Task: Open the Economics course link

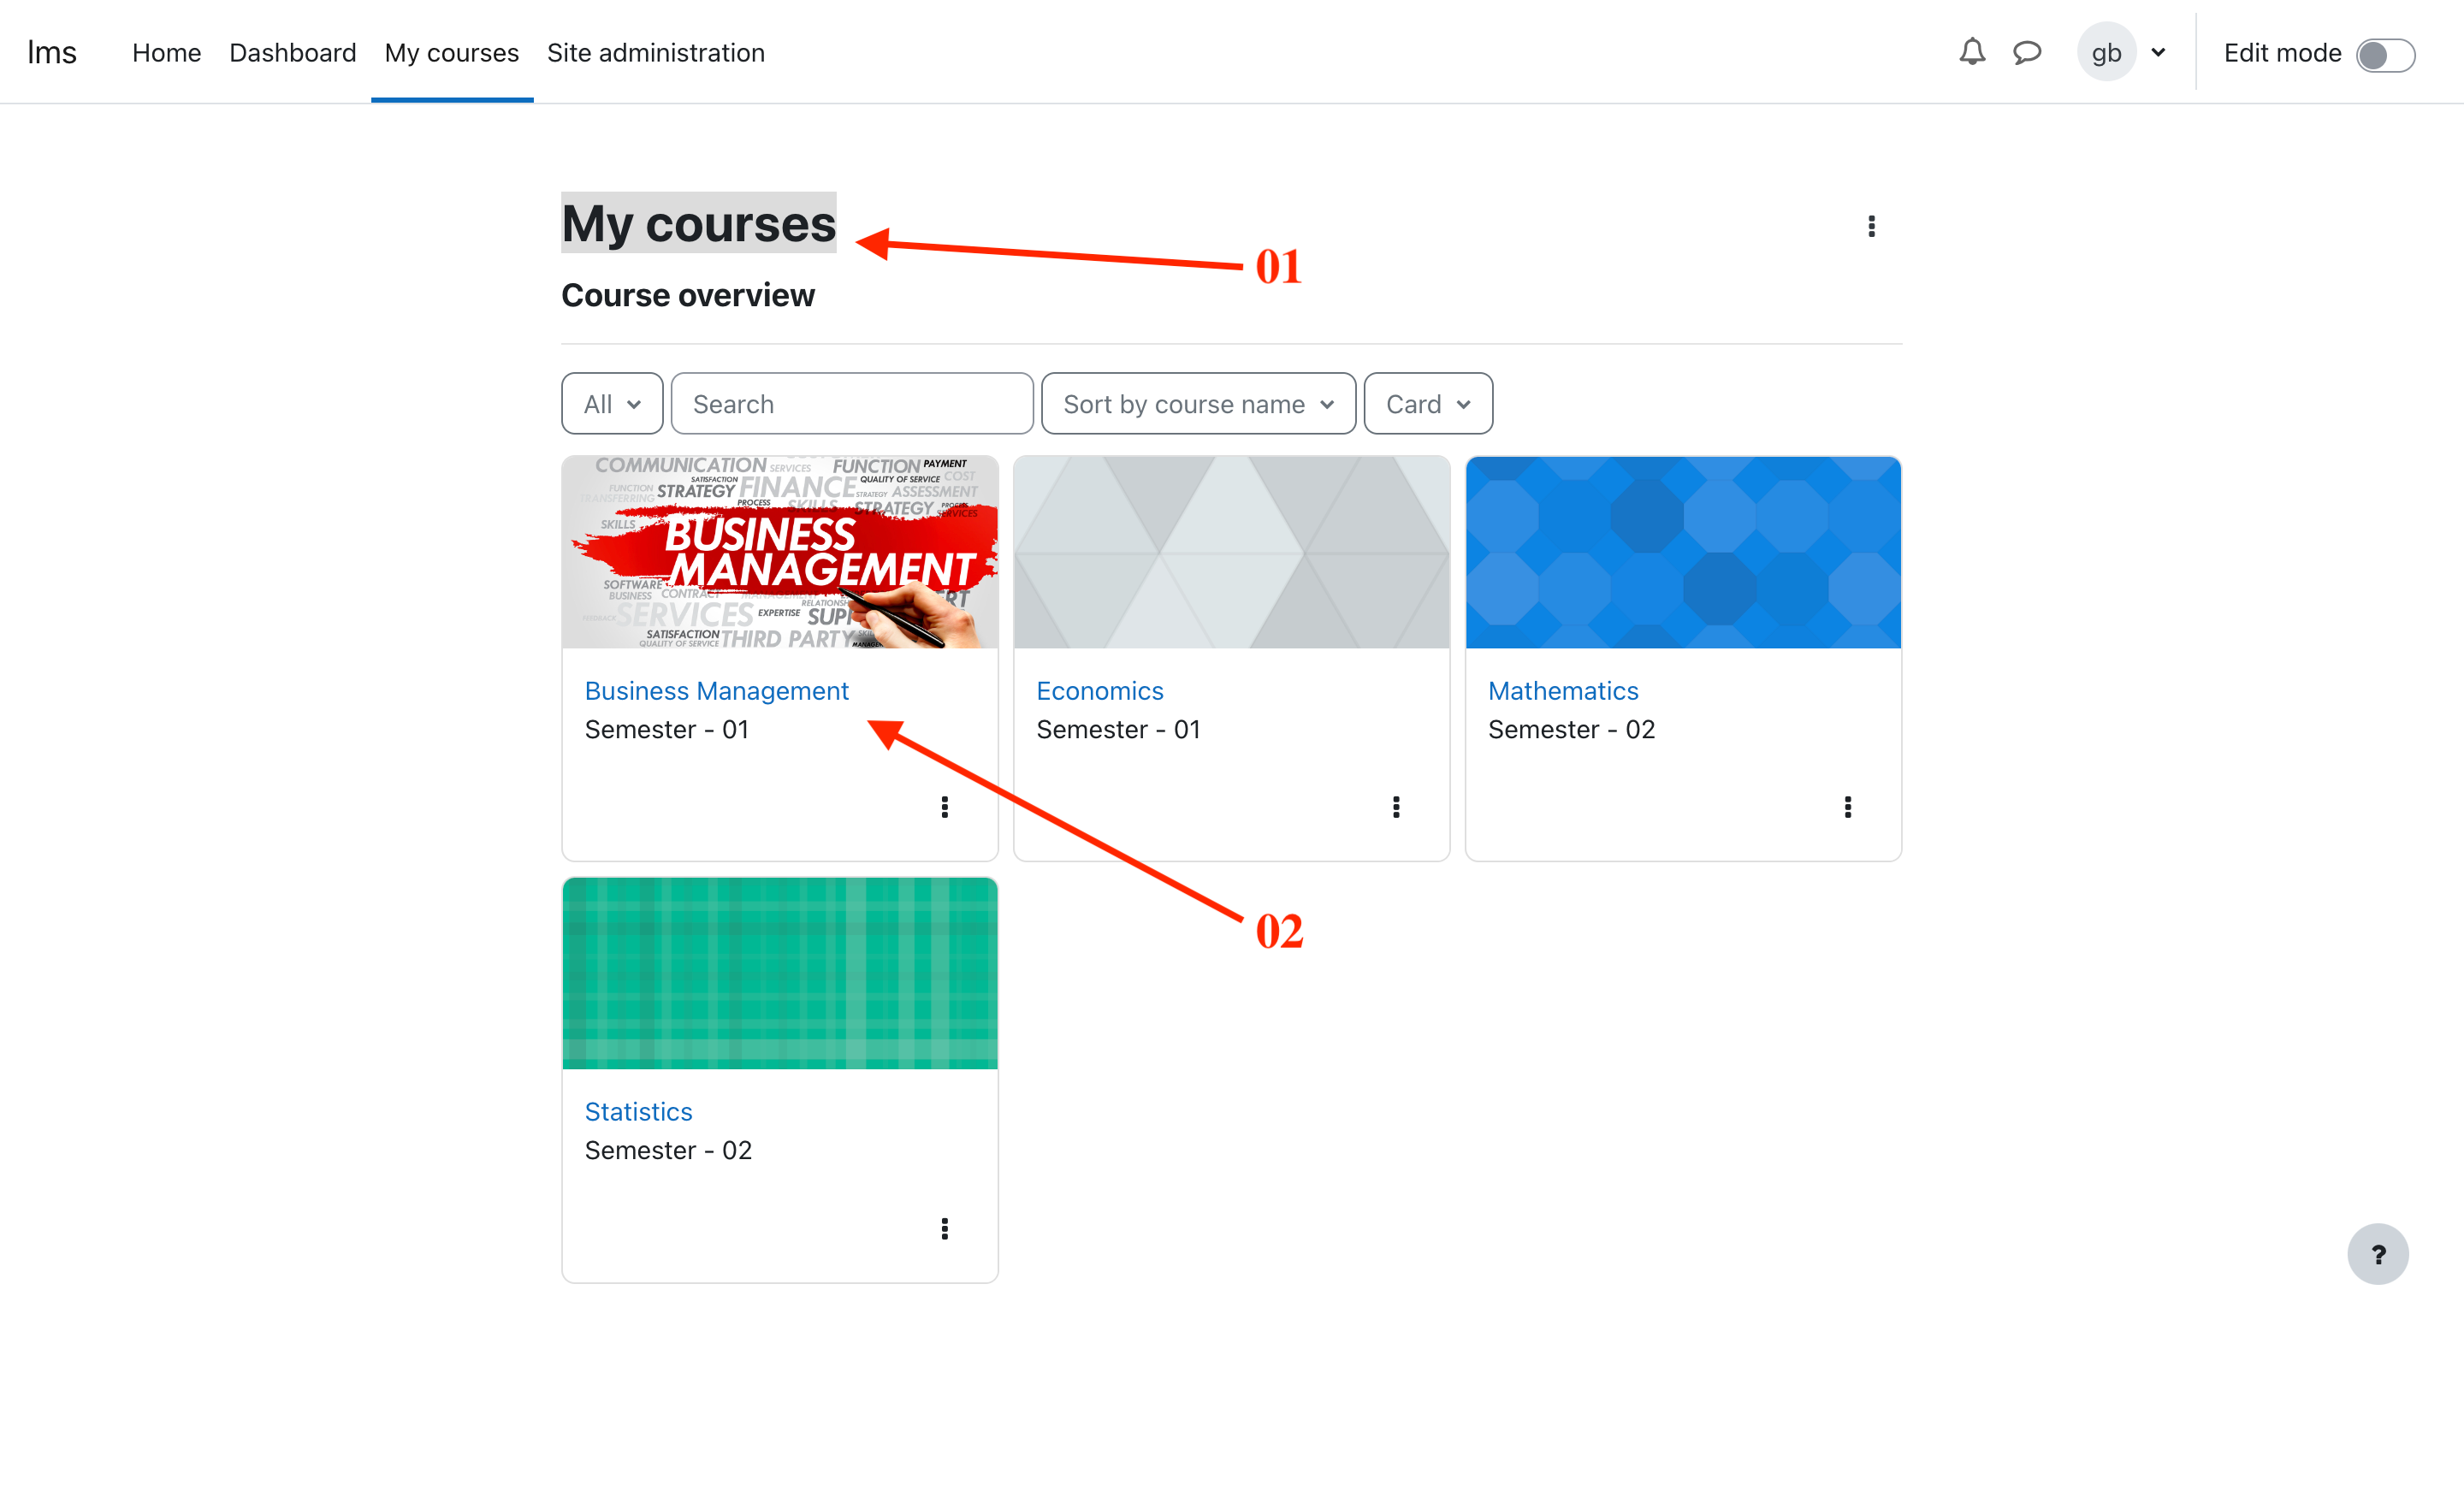Action: click(x=1099, y=691)
